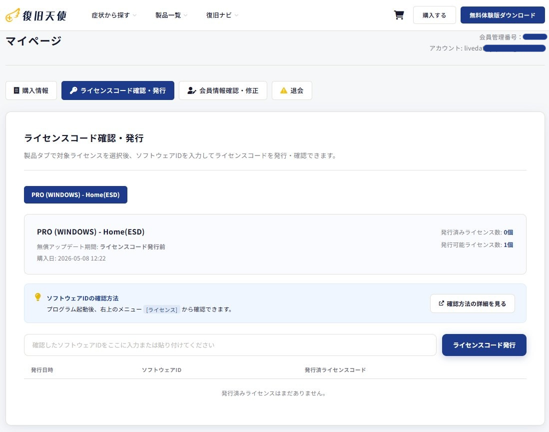
Task: Expand the 製品一覧 dropdown menu
Action: click(x=171, y=15)
